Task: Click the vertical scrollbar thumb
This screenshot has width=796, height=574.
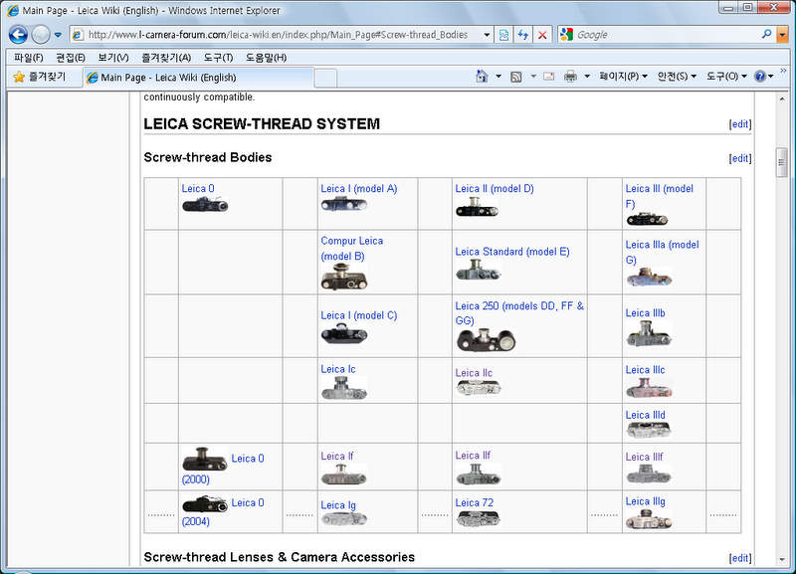Action: tap(782, 162)
